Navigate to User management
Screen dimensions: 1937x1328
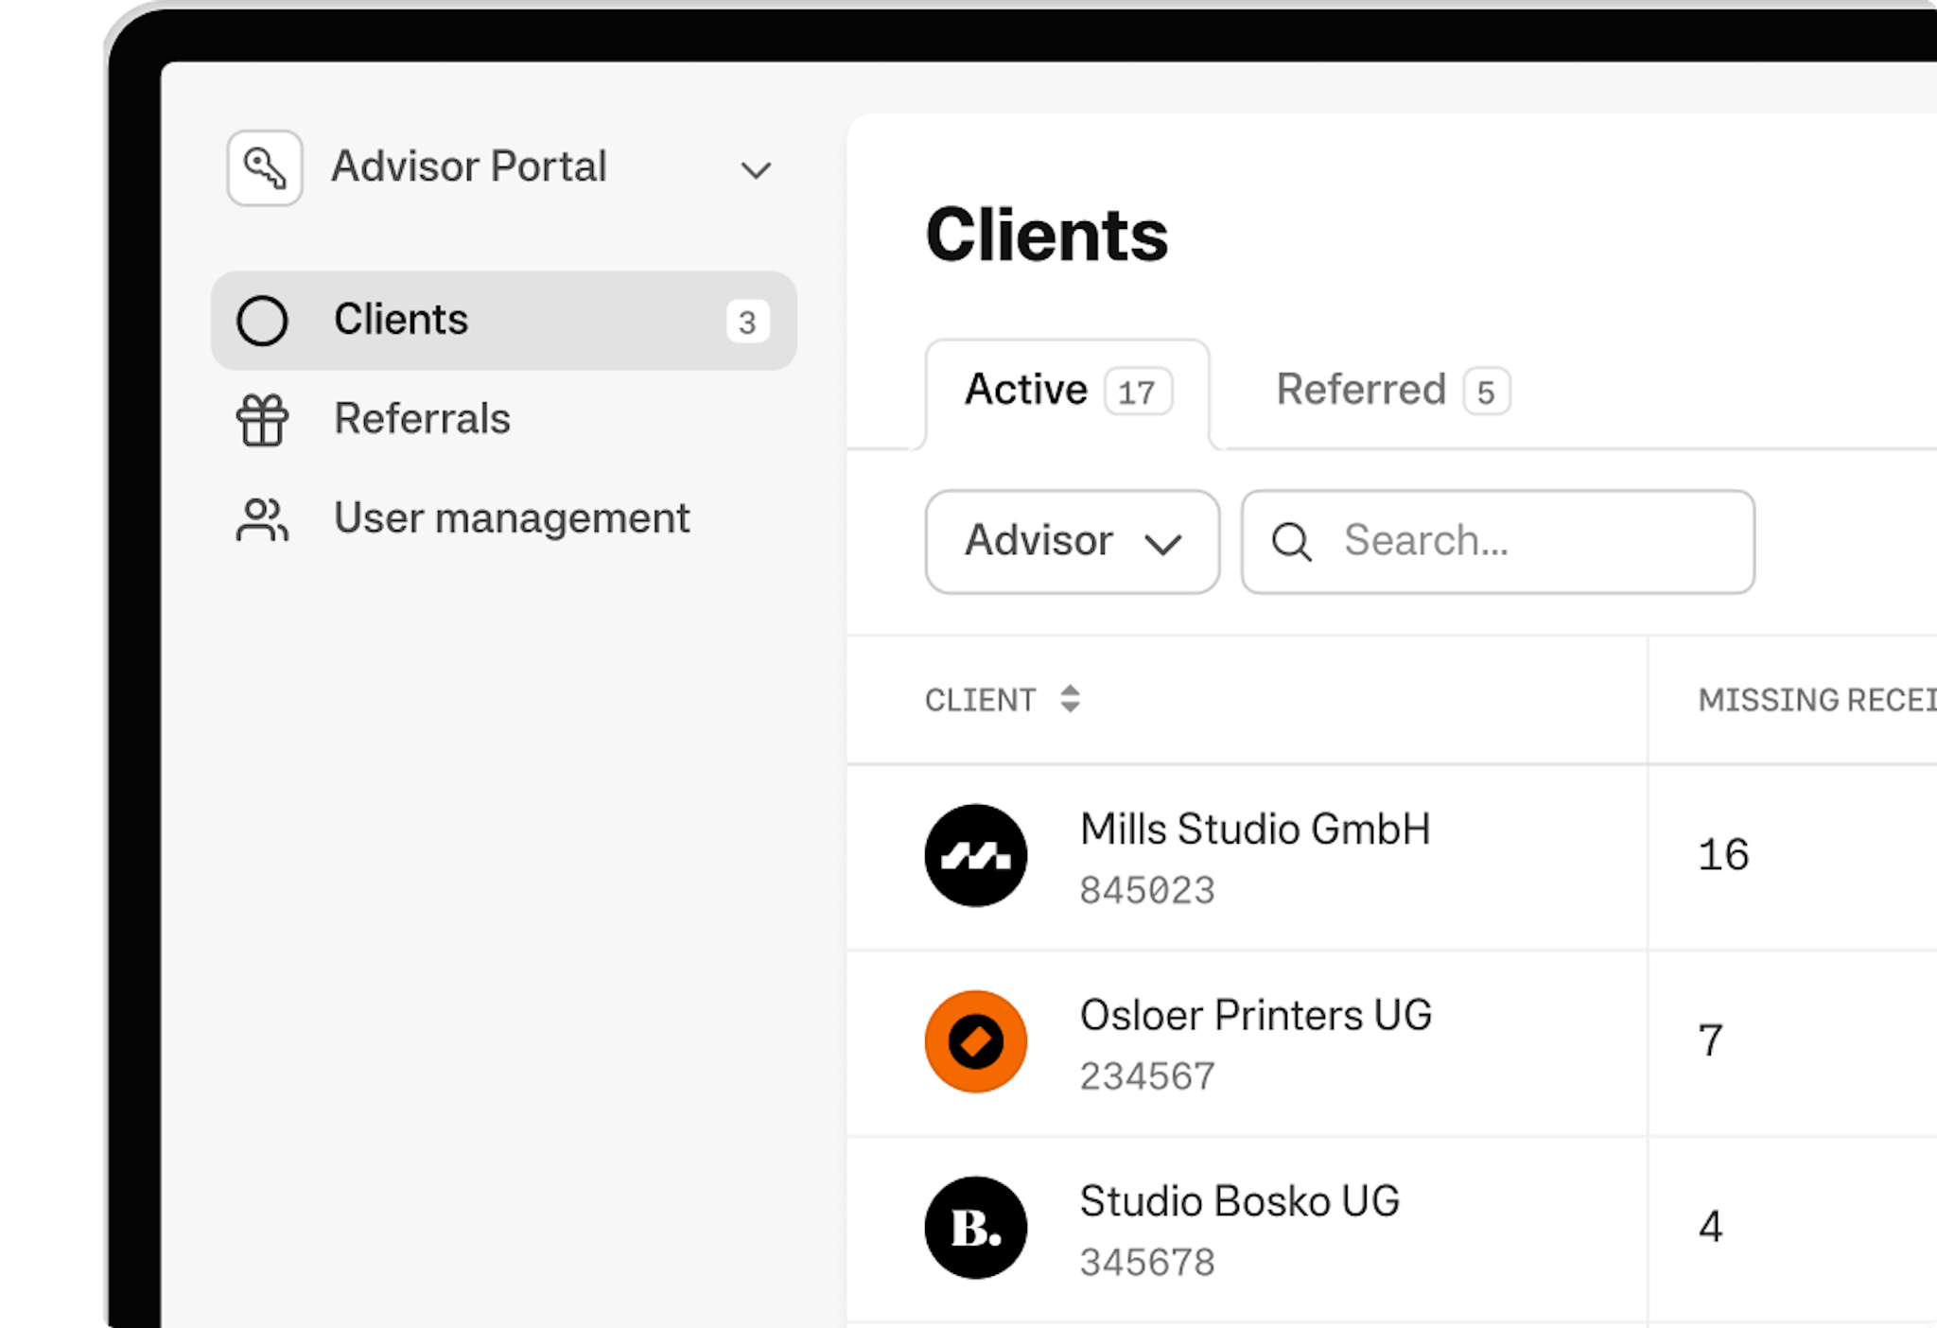coord(511,517)
